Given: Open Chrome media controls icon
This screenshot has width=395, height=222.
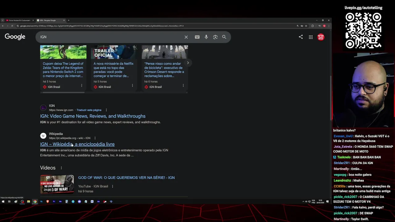Looking at the screenshot, I should [x=319, y=26].
